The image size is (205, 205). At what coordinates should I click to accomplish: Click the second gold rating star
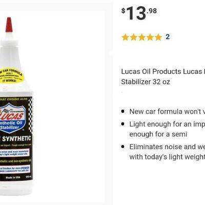click(x=133, y=37)
